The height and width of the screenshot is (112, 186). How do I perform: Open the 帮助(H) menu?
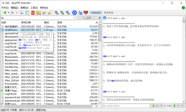click(x=44, y=8)
